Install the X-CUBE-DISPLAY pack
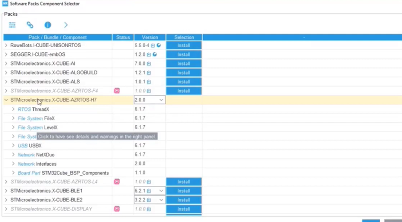402x222 pixels. tap(183, 209)
